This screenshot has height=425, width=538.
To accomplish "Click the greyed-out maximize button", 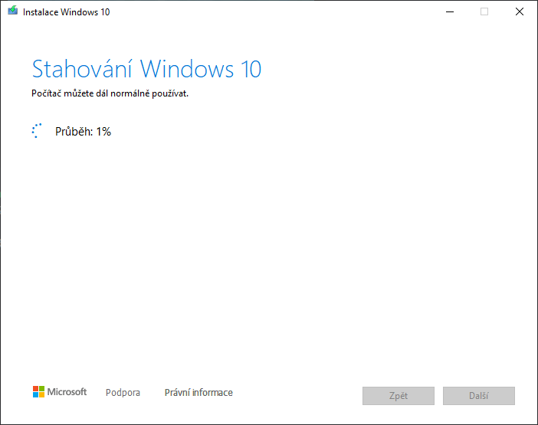I will pyautogui.click(x=484, y=11).
